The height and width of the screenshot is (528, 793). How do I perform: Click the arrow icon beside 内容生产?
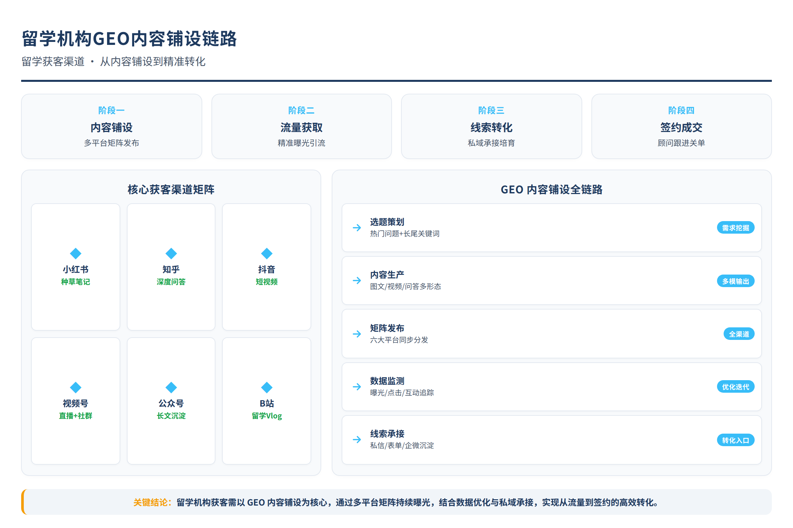pos(357,280)
